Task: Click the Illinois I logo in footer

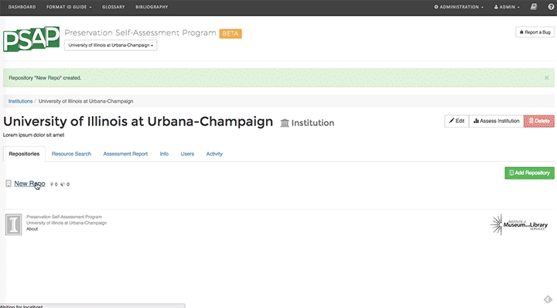Action: 13,224
